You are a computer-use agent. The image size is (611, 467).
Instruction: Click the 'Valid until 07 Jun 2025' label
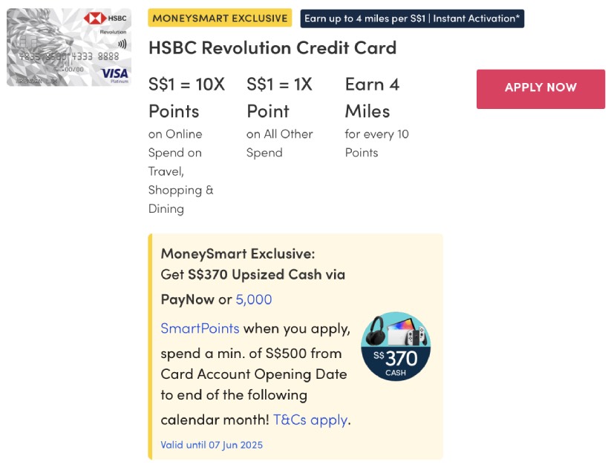[211, 445]
